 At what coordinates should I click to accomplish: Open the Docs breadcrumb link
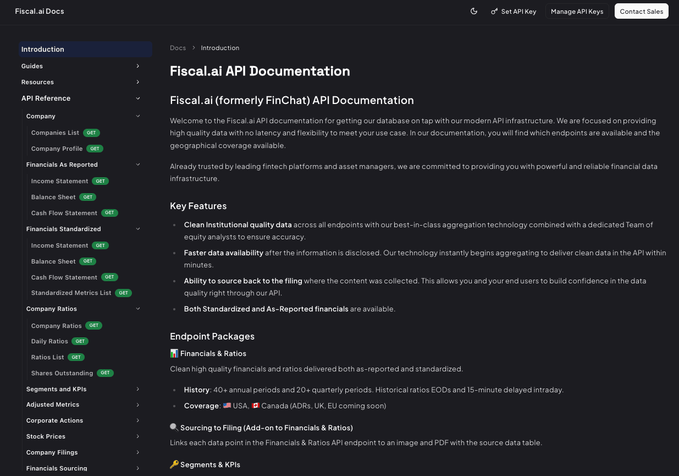178,47
